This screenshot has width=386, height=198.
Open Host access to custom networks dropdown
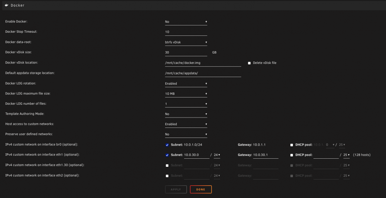tap(186, 124)
